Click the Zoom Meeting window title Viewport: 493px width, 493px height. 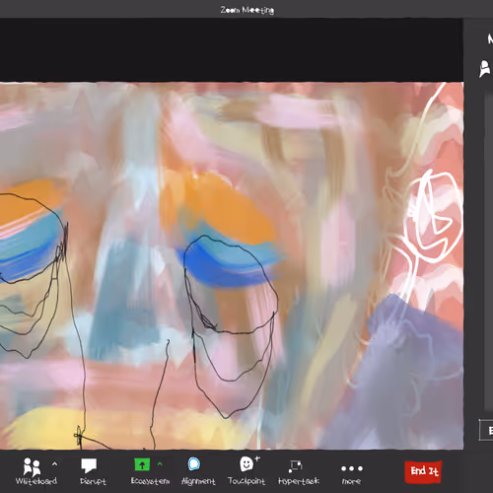pyautogui.click(x=247, y=10)
